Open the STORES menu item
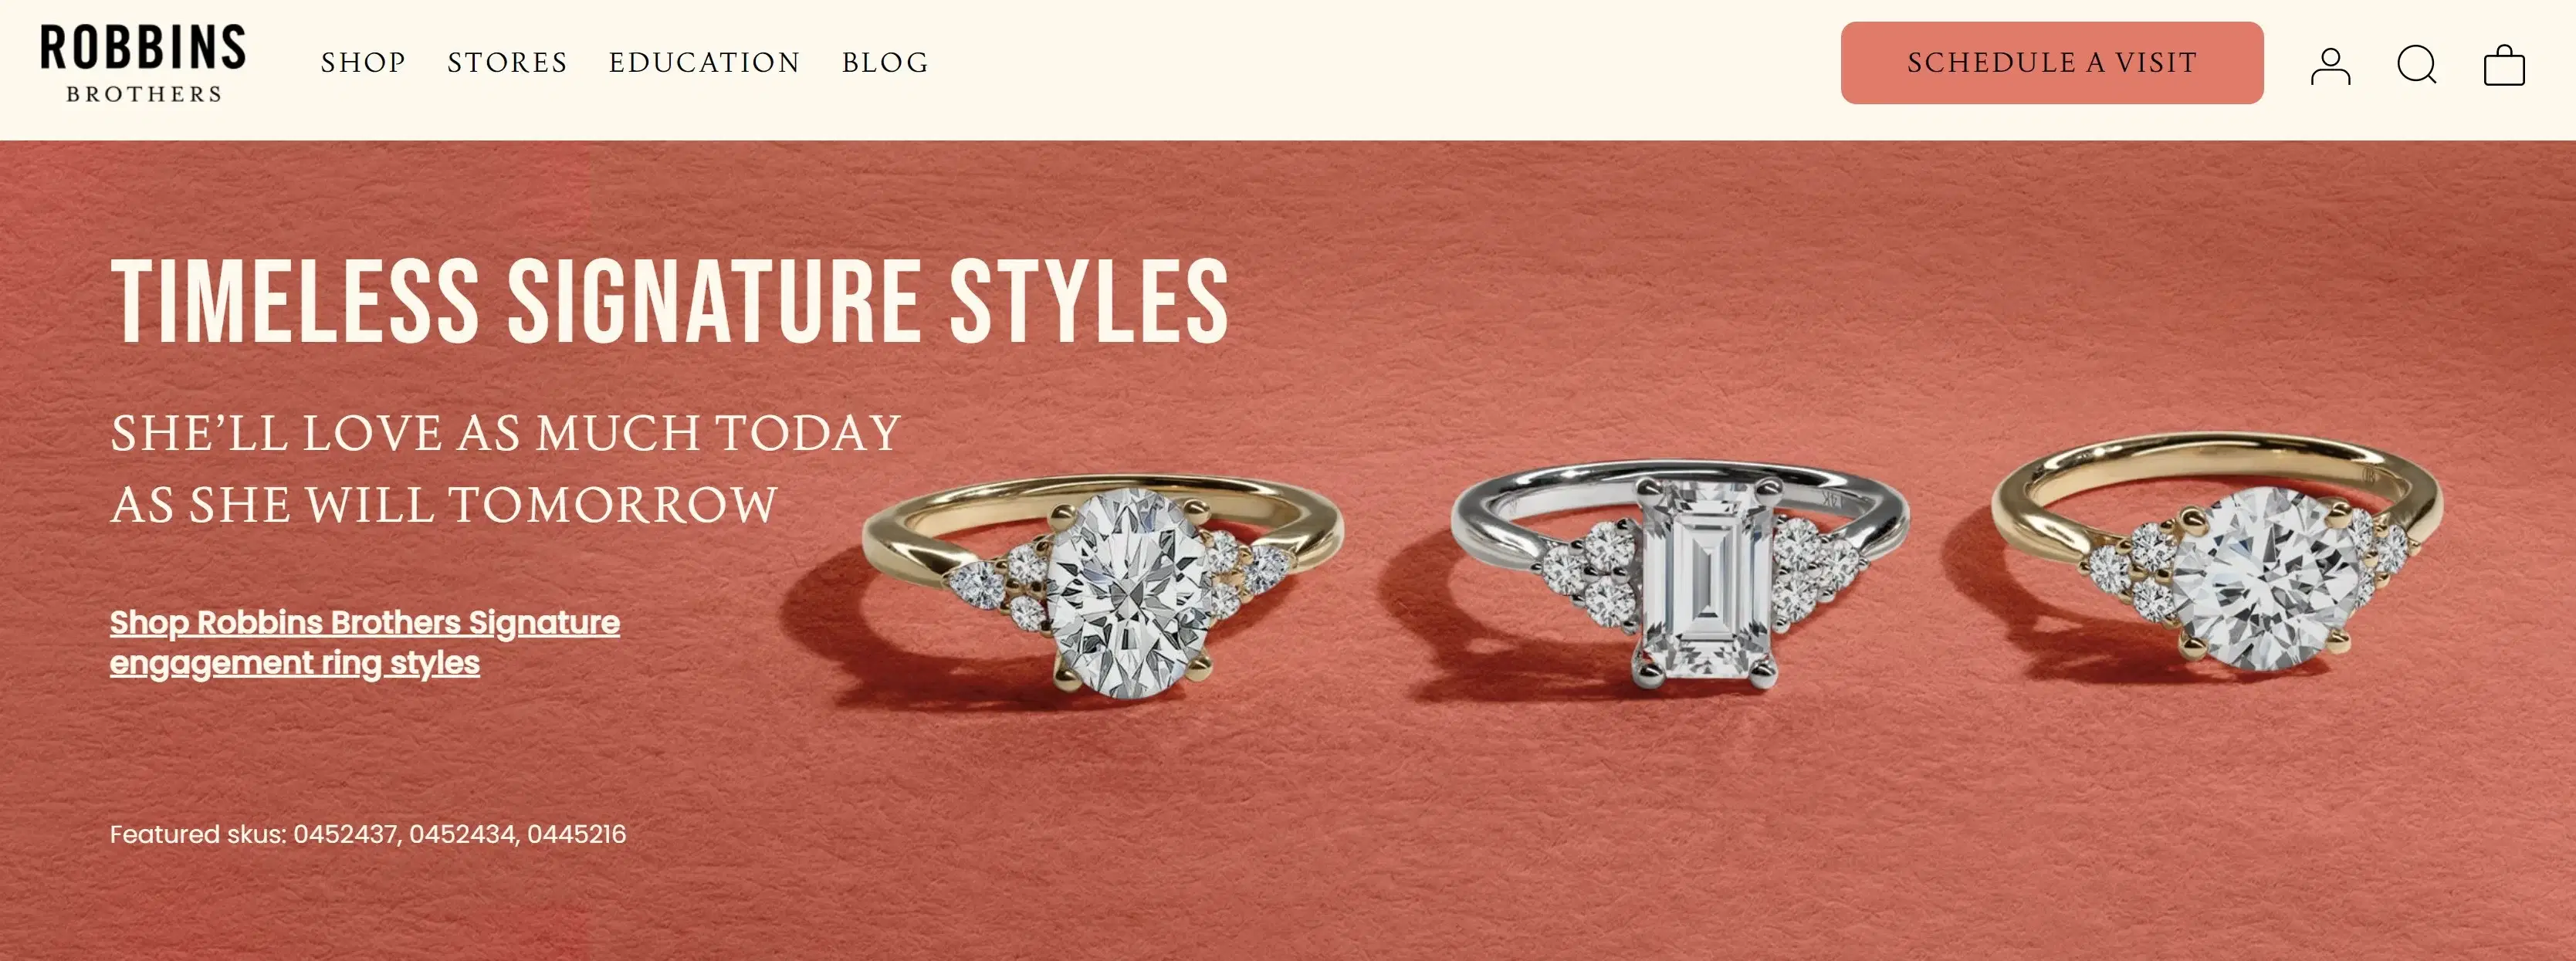This screenshot has width=2576, height=961. 507,62
